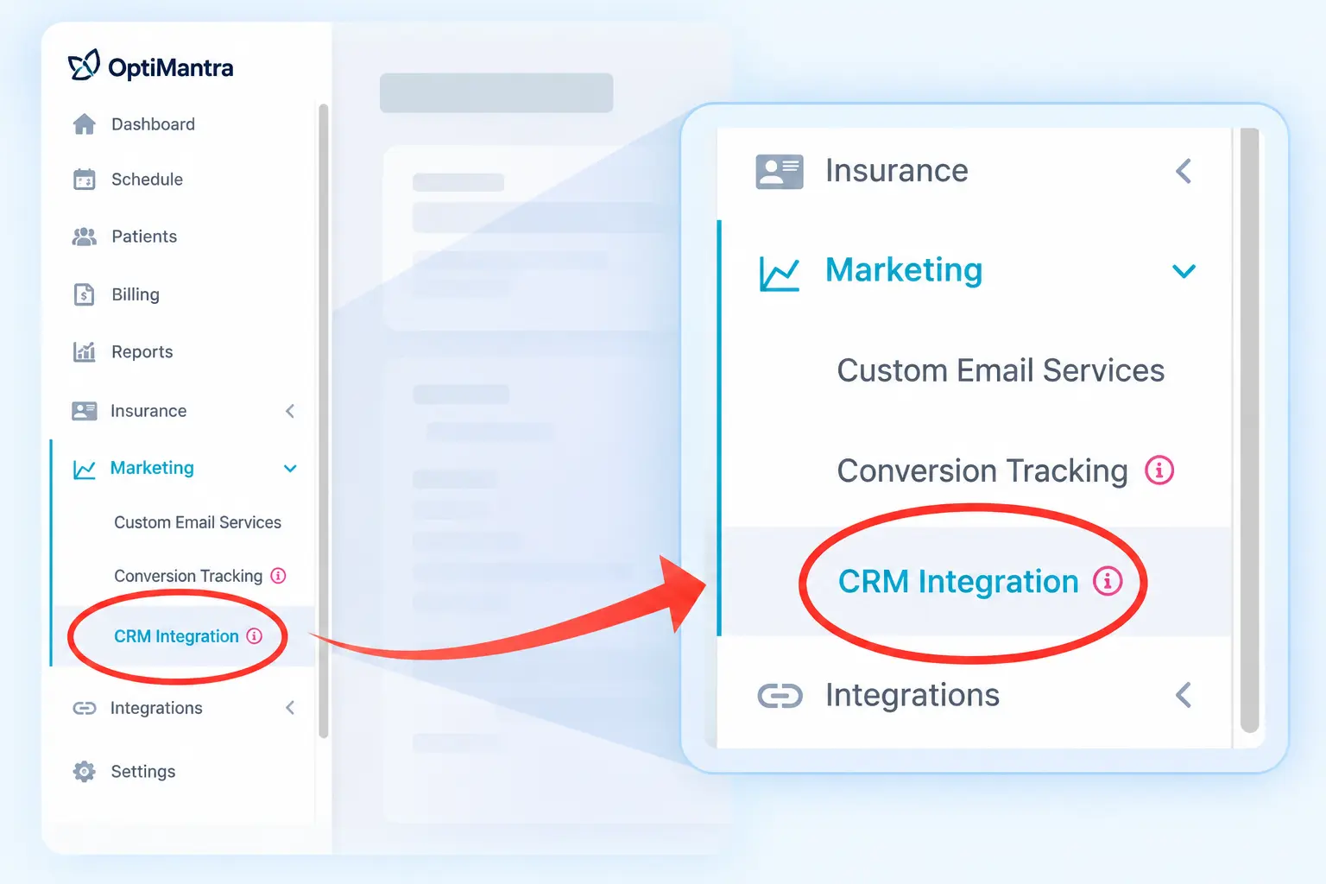Click info icon beside sidebar CRM Integration
This screenshot has height=884, width=1326.
254,636
